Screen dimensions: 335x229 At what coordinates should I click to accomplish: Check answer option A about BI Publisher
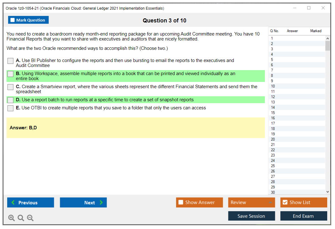(x=11, y=61)
